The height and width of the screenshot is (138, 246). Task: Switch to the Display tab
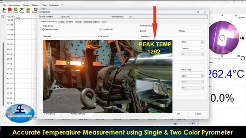[x=78, y=22]
